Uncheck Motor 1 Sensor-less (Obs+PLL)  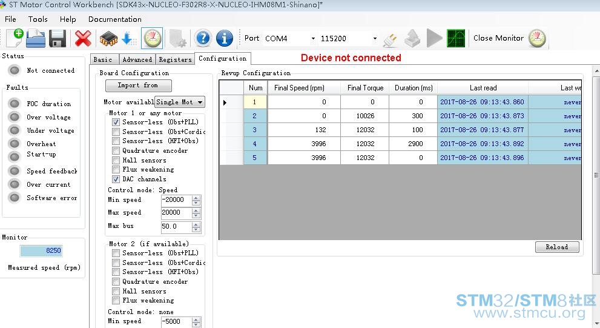(x=116, y=122)
